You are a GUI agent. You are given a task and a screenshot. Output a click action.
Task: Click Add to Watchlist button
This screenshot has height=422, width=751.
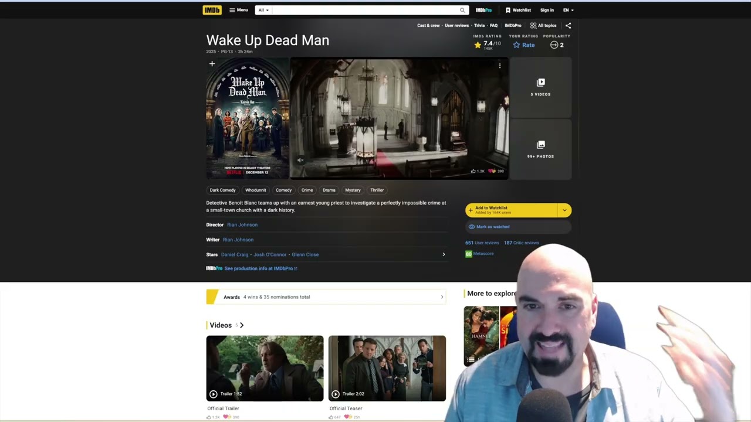click(x=512, y=210)
